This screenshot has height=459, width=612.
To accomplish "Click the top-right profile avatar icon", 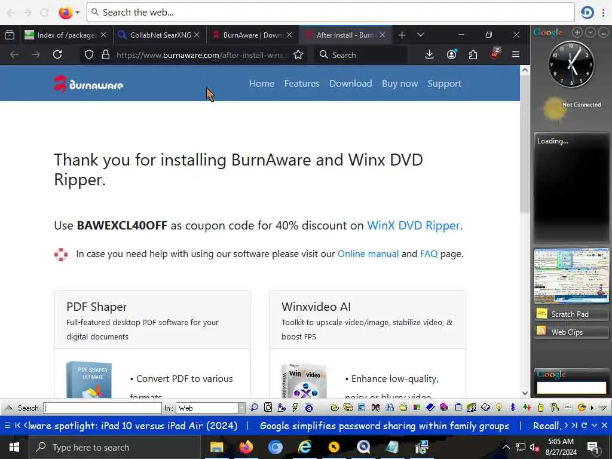I will point(587,13).
